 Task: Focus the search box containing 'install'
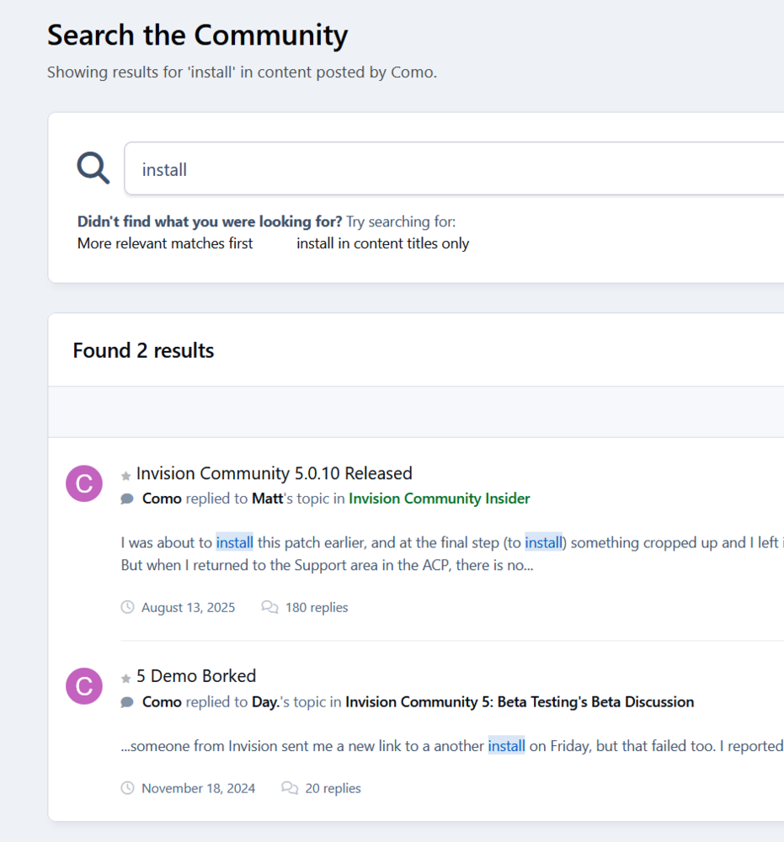(454, 168)
